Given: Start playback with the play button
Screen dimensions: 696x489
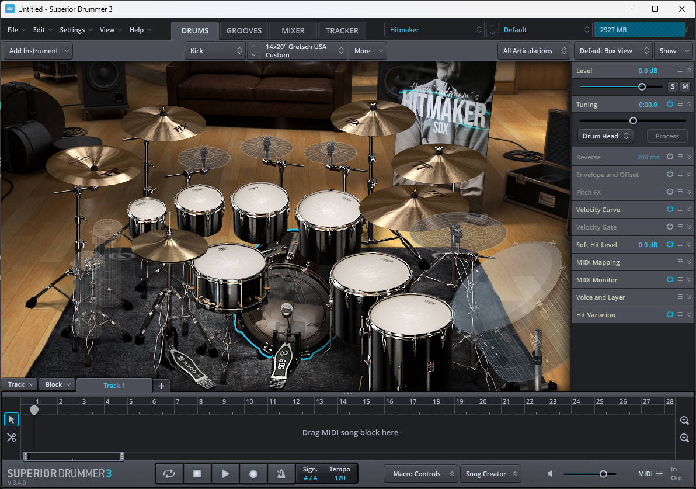Looking at the screenshot, I should [x=225, y=474].
